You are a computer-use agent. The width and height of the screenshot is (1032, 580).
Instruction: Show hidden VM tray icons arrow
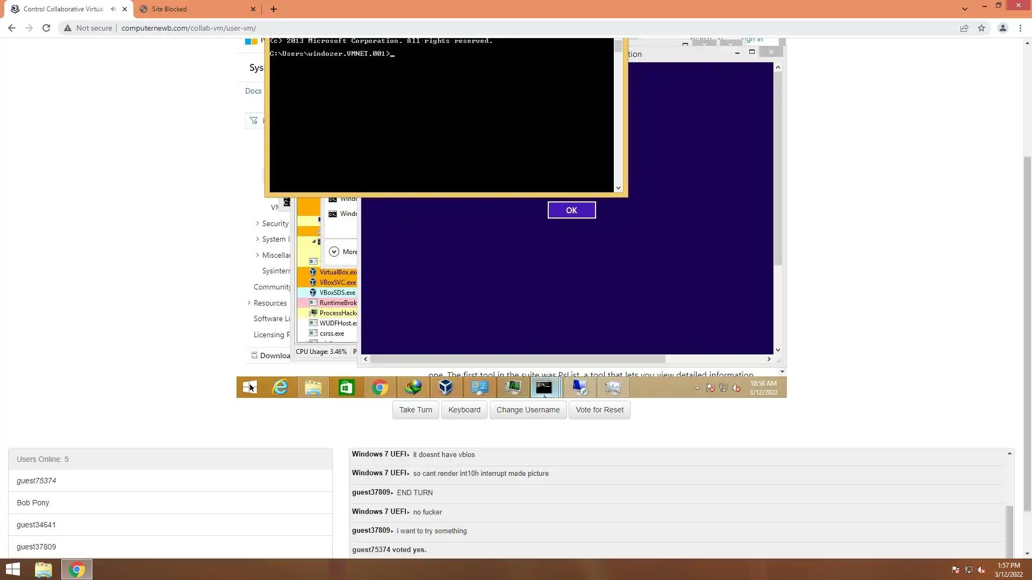click(697, 388)
